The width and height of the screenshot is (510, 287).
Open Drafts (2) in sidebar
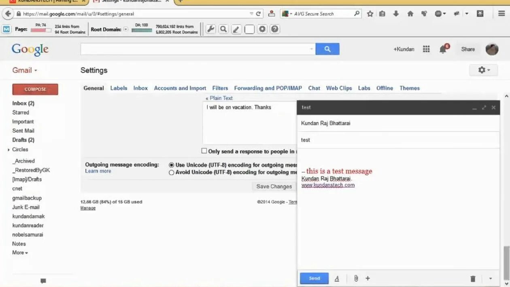tap(23, 140)
